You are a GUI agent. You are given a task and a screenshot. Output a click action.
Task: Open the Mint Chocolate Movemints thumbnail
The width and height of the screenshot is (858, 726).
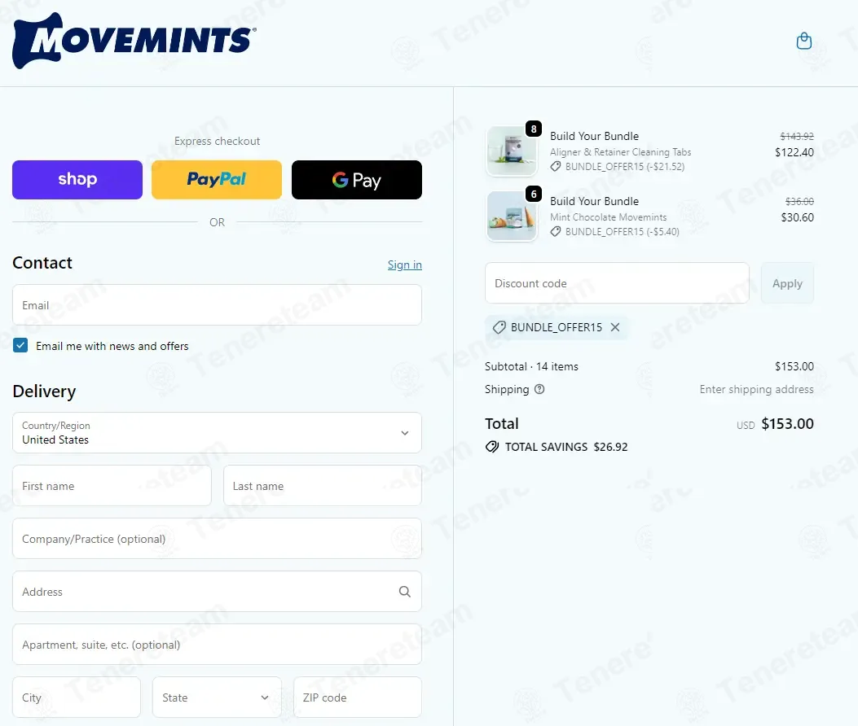click(x=512, y=216)
